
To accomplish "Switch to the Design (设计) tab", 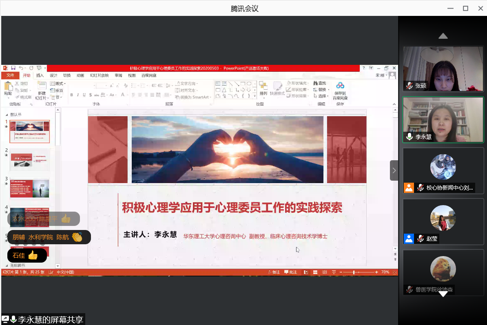I will click(x=53, y=75).
